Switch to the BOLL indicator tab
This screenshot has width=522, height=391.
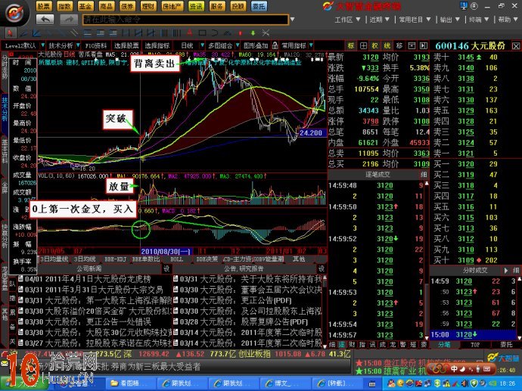(176, 259)
